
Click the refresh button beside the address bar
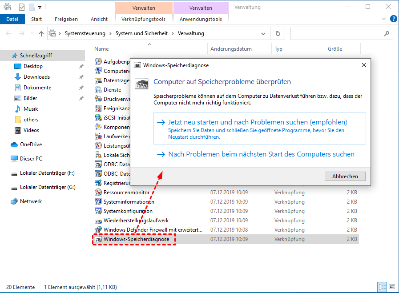pos(278,33)
